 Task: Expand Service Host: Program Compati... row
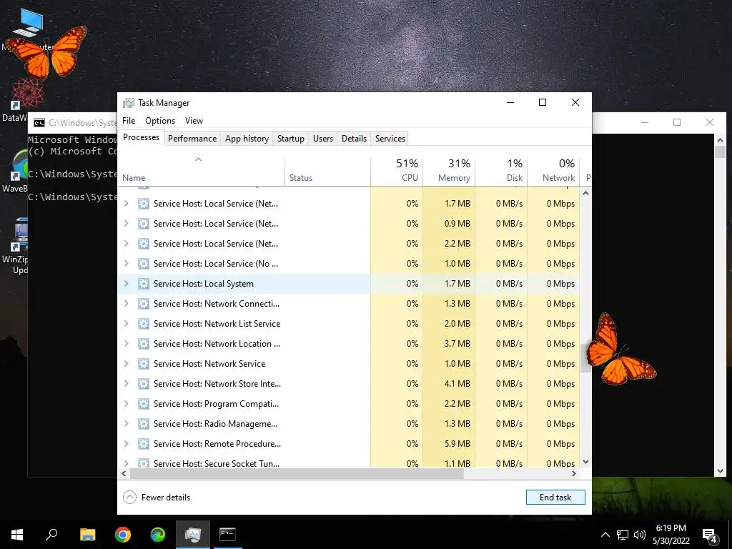[x=126, y=404]
